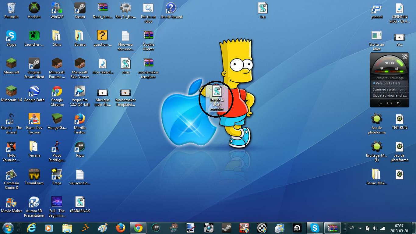
Task: Select the Minecraft Skin Viewer icon
Action: (80, 68)
